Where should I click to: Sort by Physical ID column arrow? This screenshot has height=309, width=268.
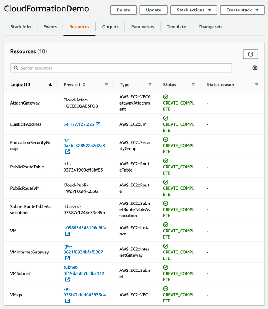[106, 85]
